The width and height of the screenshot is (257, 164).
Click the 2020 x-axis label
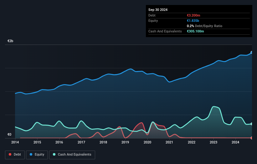[147, 142]
